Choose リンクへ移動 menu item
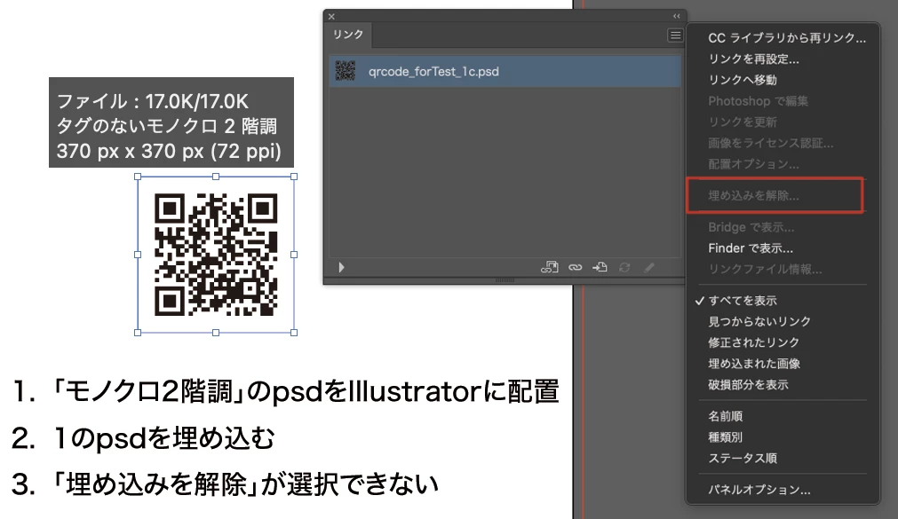 (x=743, y=80)
